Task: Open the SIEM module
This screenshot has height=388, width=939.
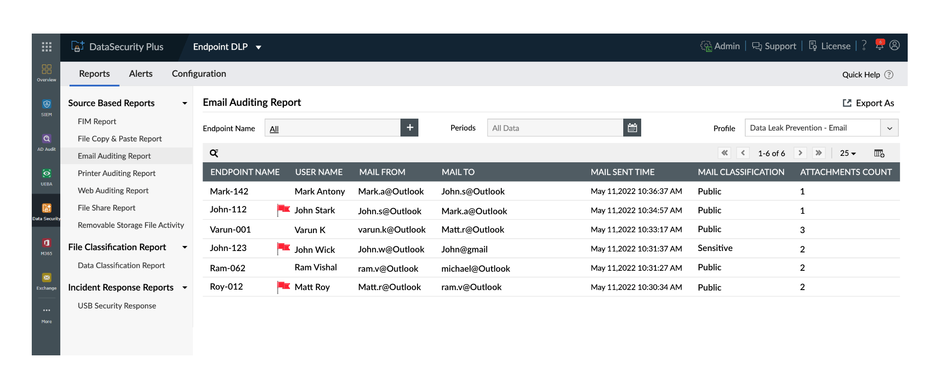Action: 46,108
